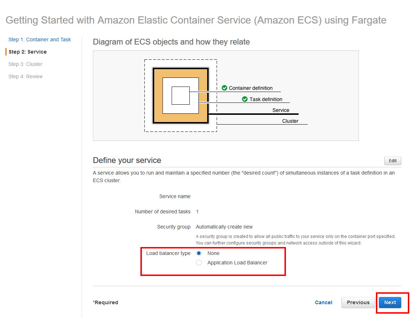Click the inner container square in the diagram
Screen dimensions: 418x318
[x=180, y=96]
